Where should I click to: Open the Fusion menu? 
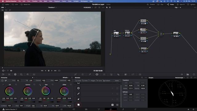64,1
